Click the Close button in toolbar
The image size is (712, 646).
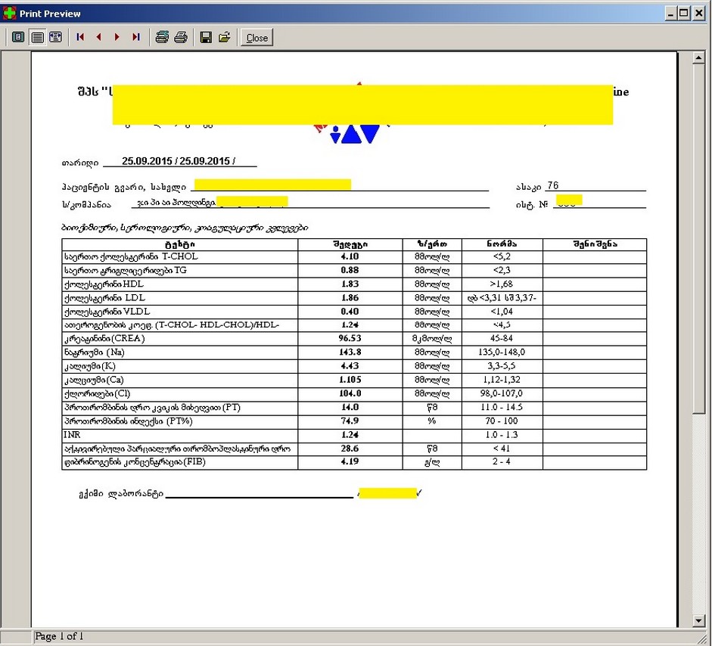(x=257, y=38)
